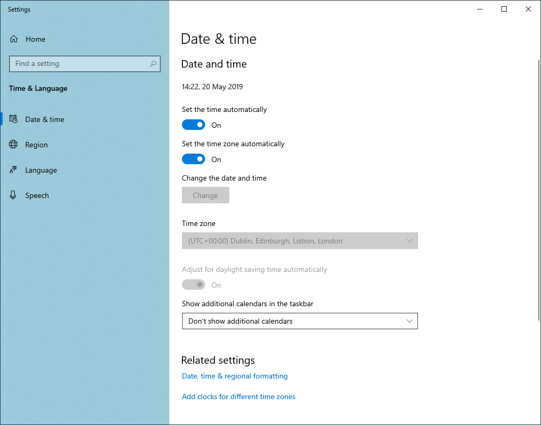Select the Date & time calendar icon
Screen dimensions: 541x425
pos(14,119)
